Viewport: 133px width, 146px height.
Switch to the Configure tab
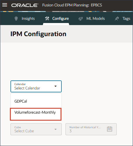[x=57, y=19]
